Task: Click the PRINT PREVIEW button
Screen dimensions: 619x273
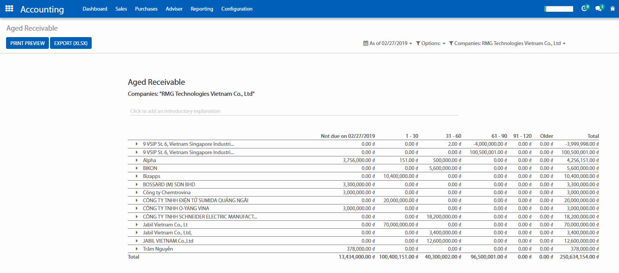Action: pos(27,43)
